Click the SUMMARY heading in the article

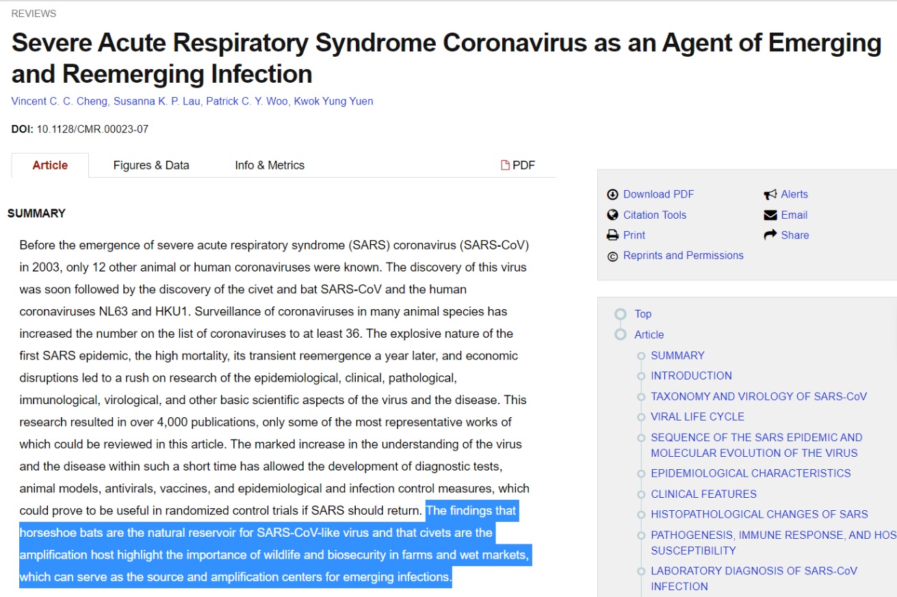tap(37, 213)
